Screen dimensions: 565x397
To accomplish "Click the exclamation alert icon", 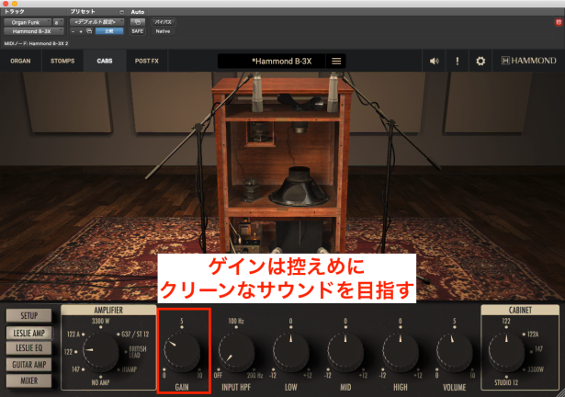I will tap(458, 62).
